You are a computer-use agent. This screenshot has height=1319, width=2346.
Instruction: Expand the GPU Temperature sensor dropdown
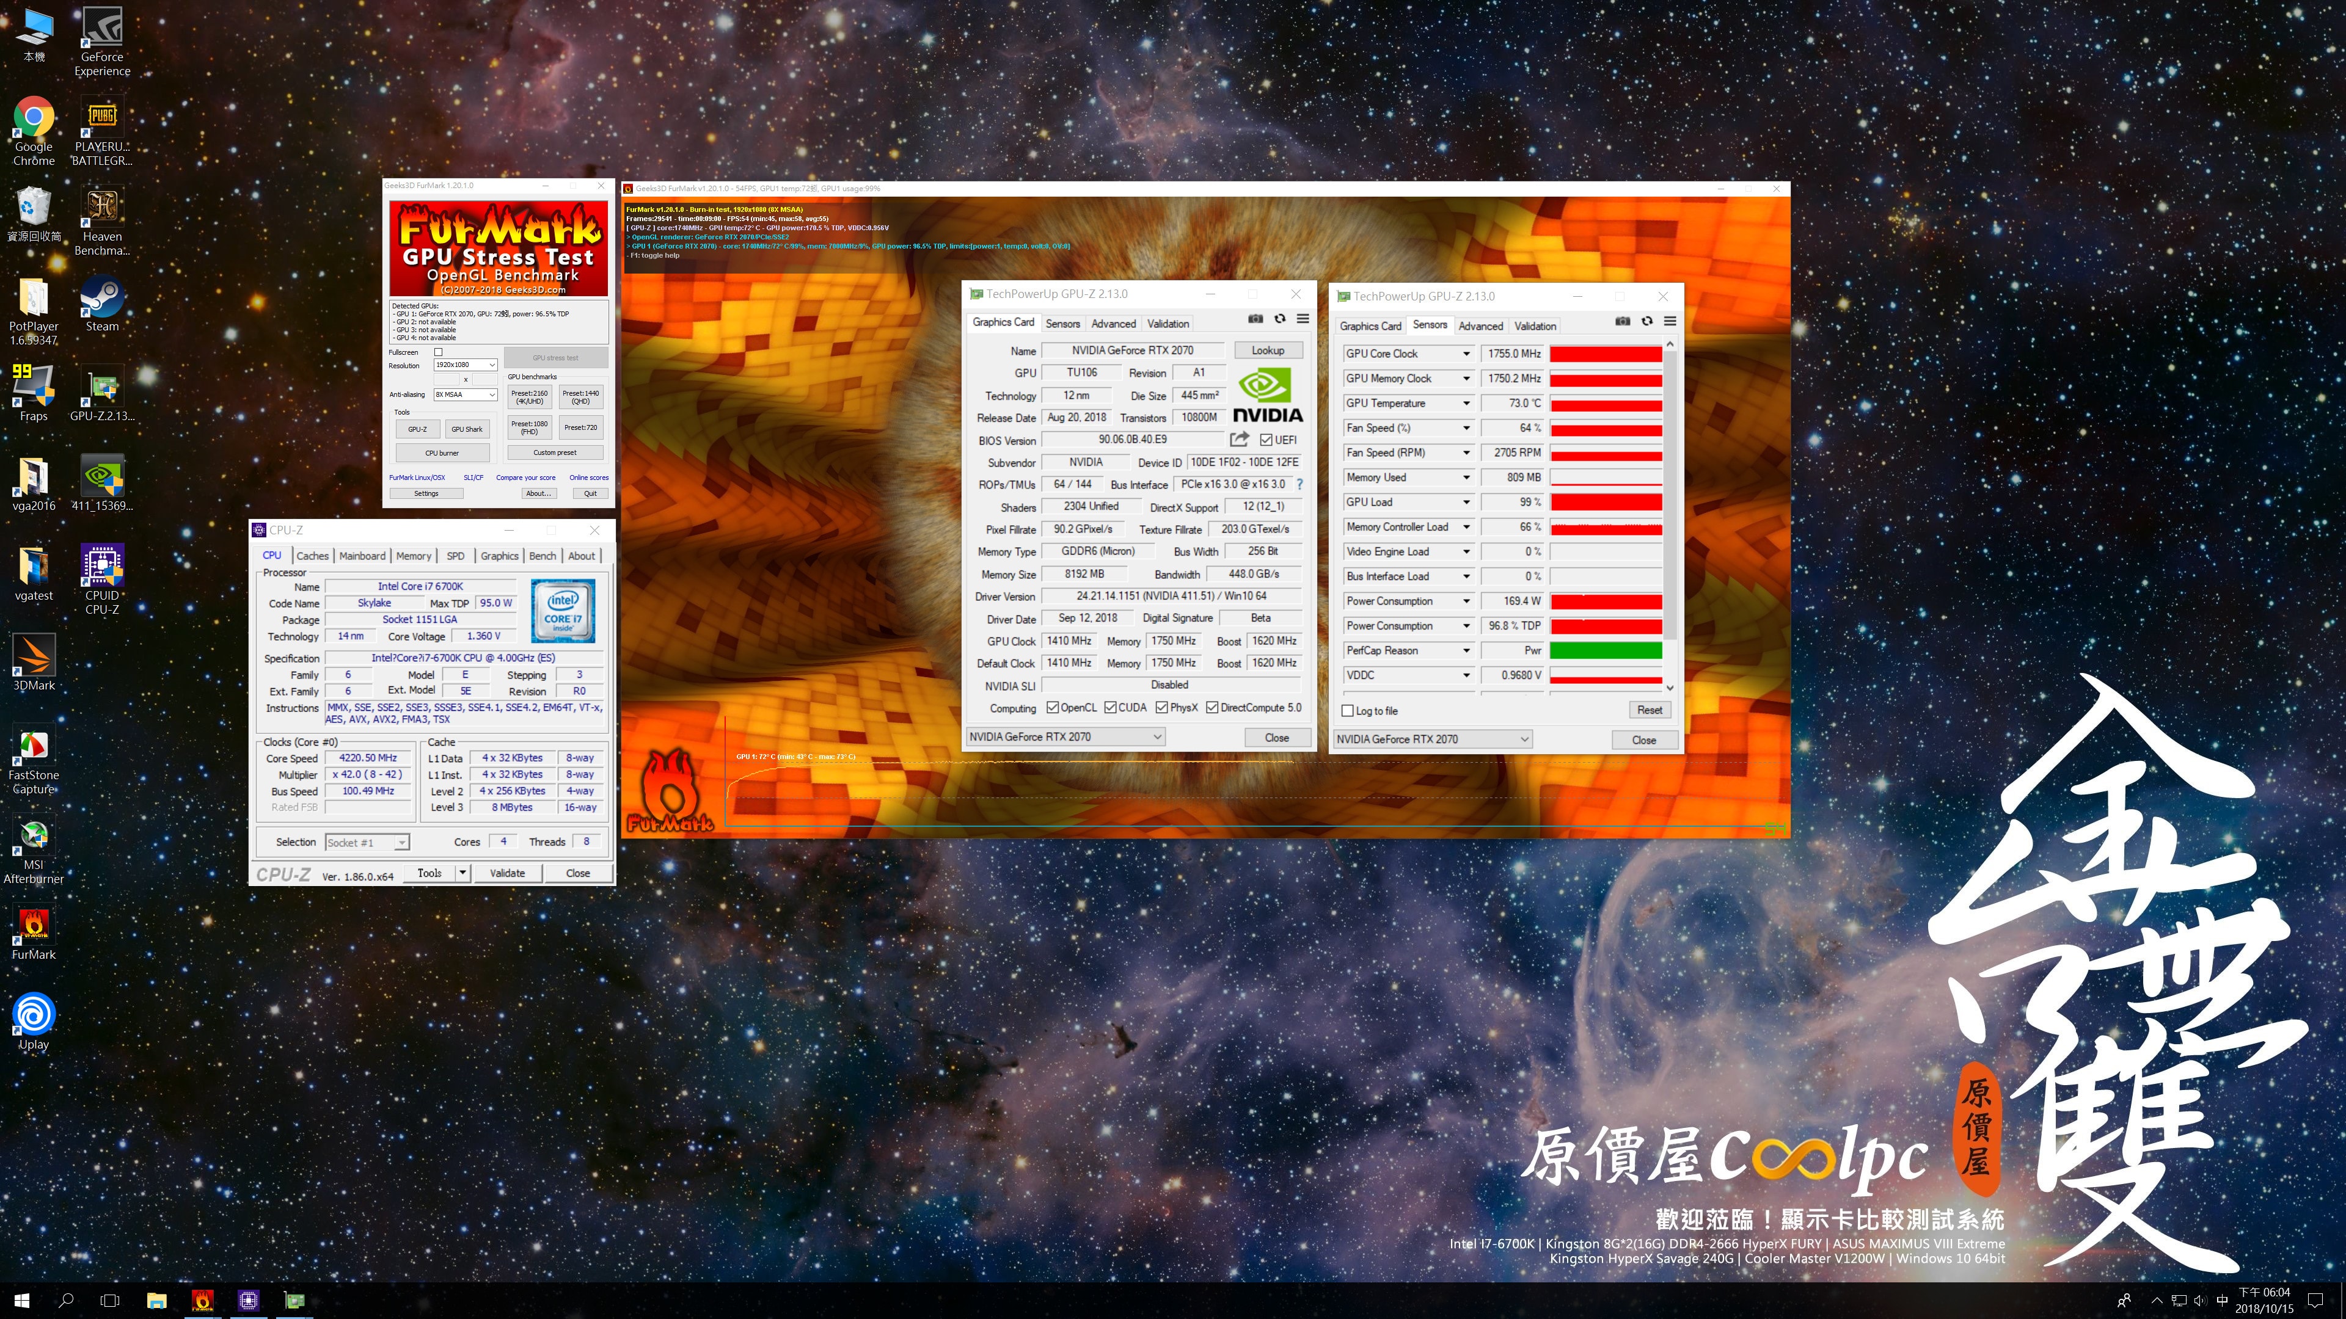1466,403
